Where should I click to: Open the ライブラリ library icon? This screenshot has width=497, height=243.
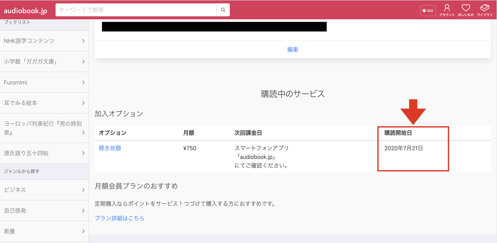(485, 10)
